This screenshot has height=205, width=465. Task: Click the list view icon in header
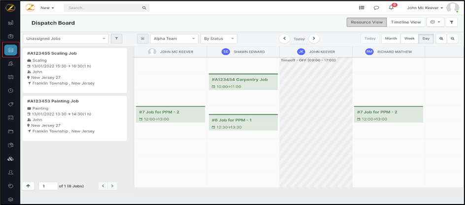[x=362, y=8]
